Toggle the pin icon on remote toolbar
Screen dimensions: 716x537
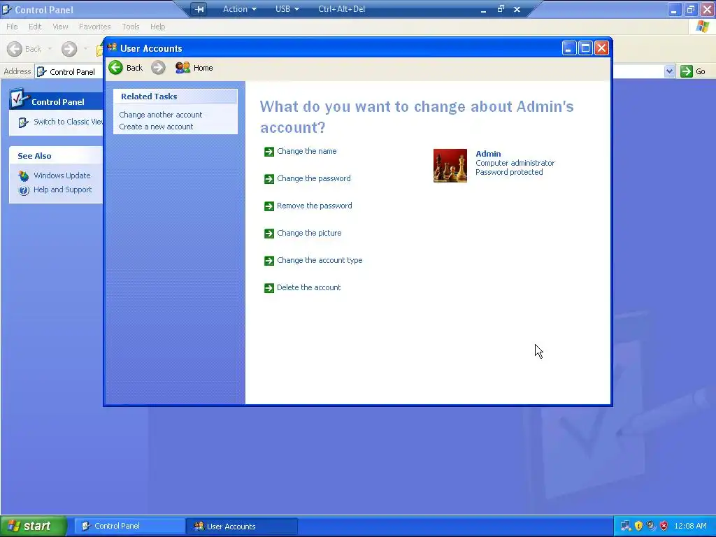199,9
